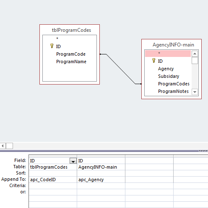208x208 pixels.
Task: Click the apc_Agency Append To cell
Action: pos(101,180)
